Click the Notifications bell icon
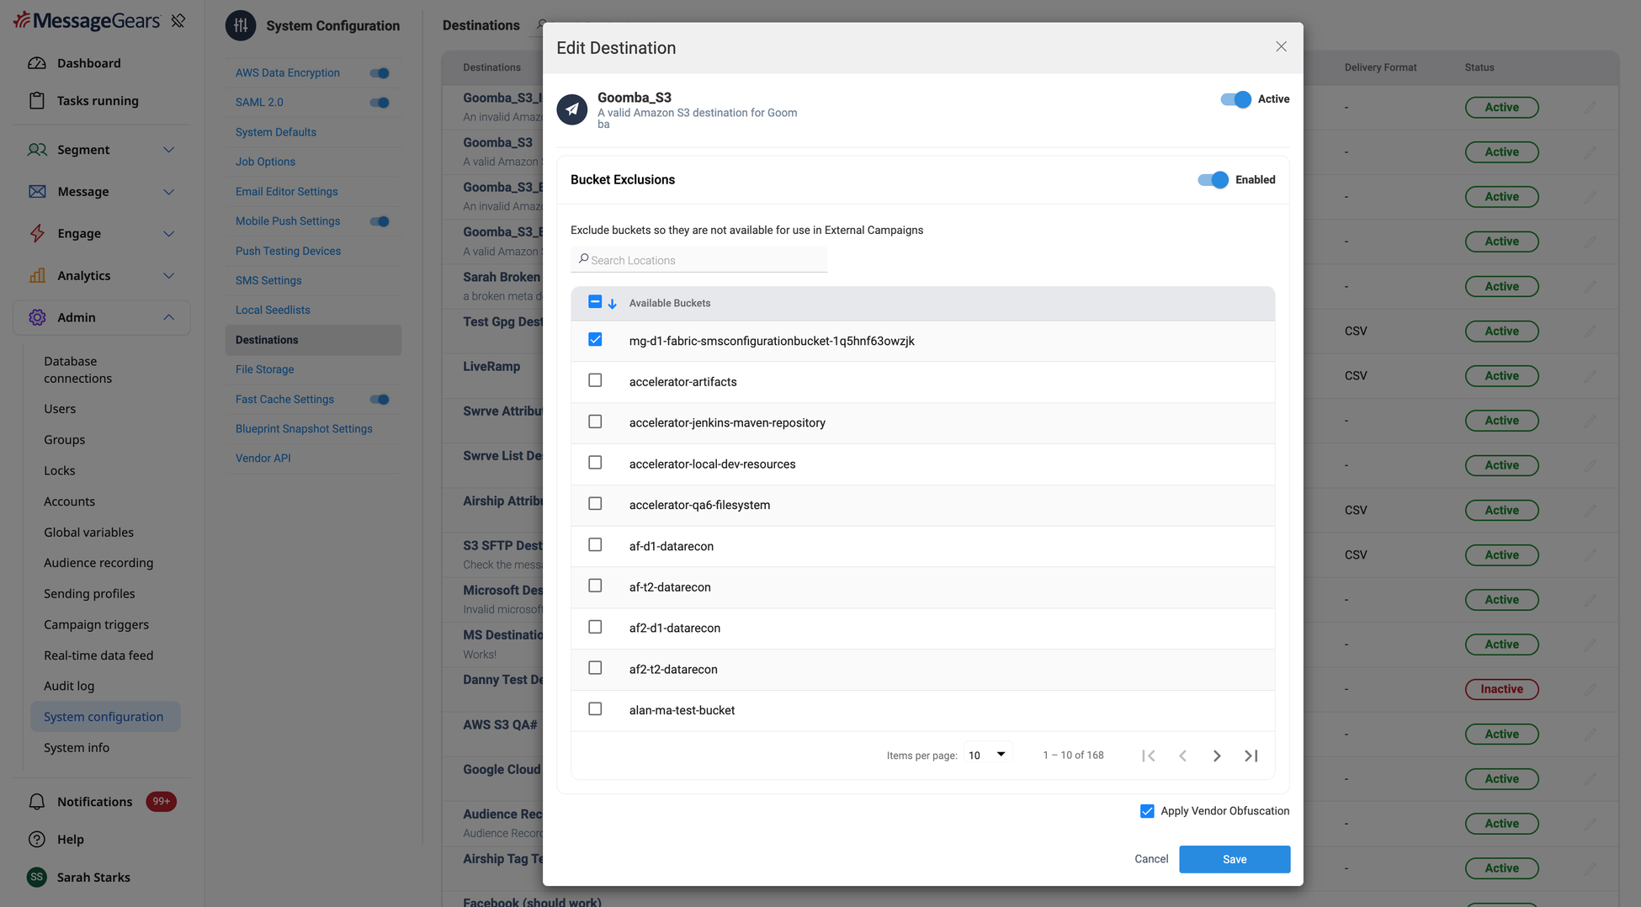 pos(37,802)
